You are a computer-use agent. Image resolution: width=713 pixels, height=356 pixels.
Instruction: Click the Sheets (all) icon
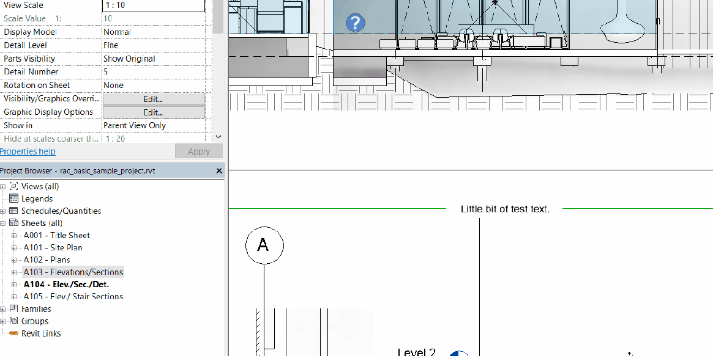[x=13, y=223]
